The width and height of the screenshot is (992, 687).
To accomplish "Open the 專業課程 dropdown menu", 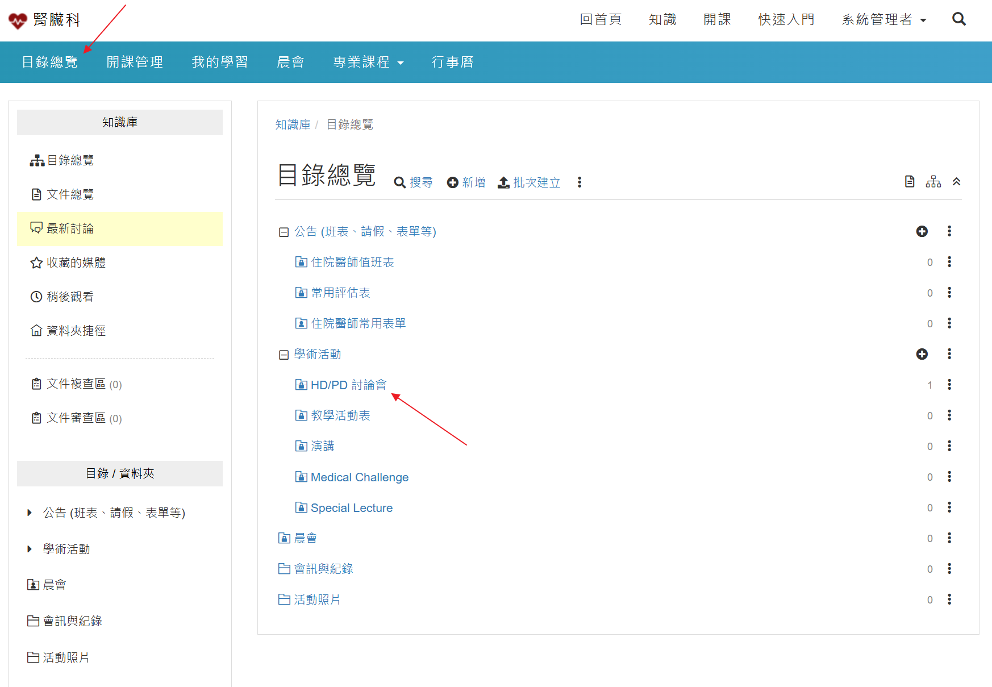I will point(368,62).
